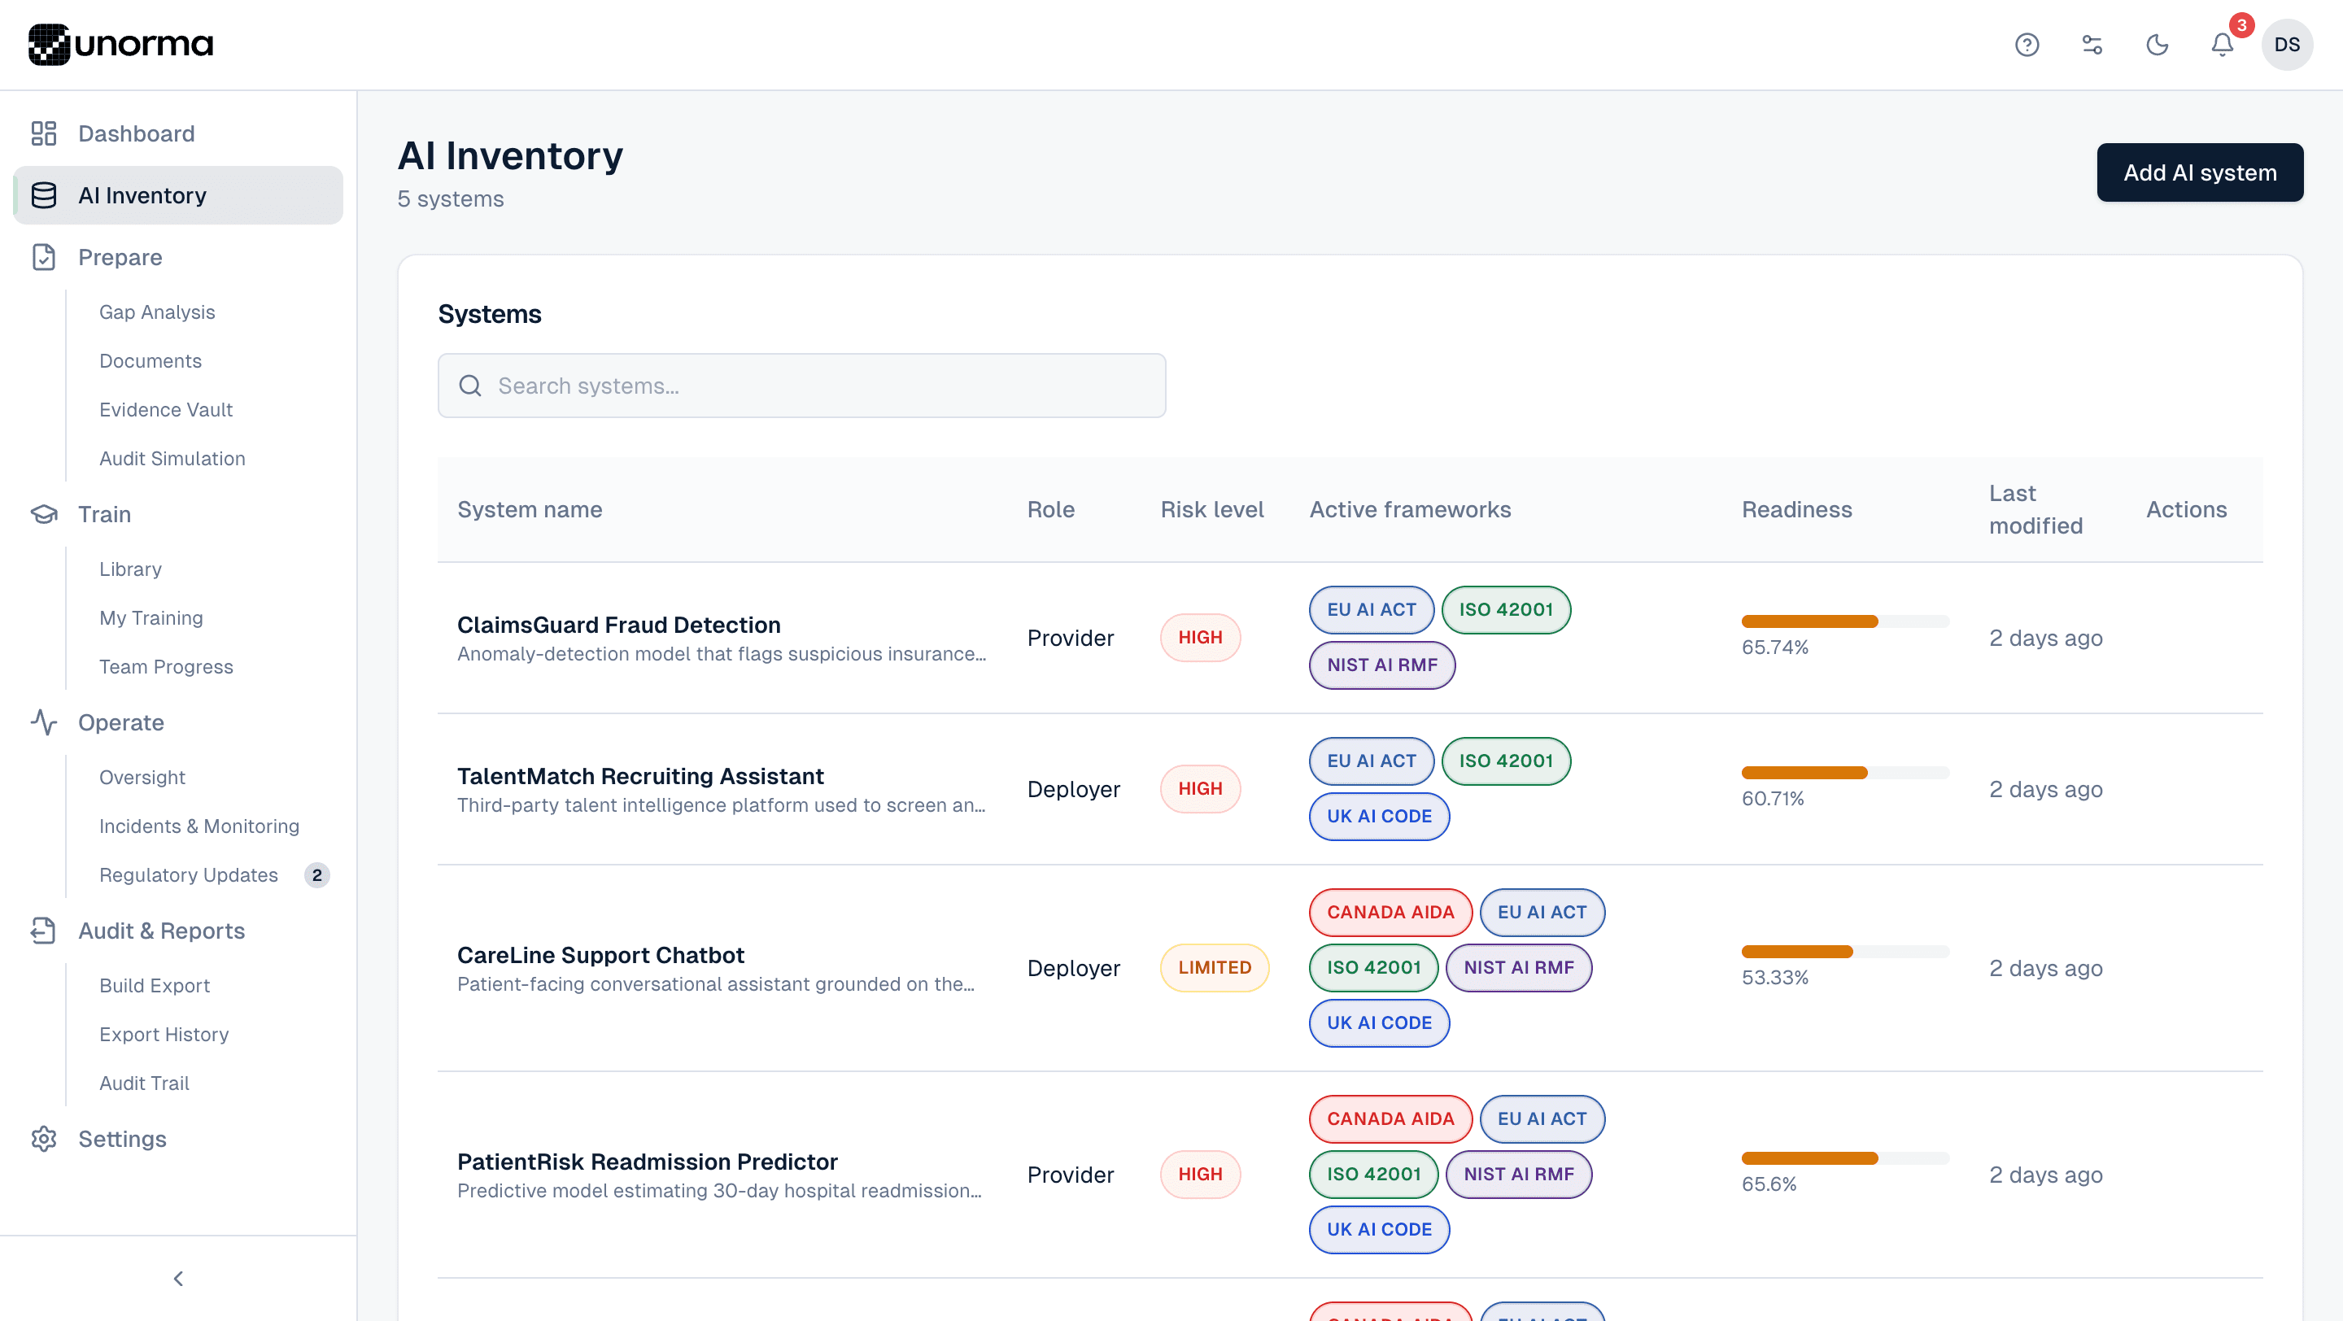Viewport: 2343px width, 1321px height.
Task: Open Incidents & Monitoring
Action: pyautogui.click(x=199, y=826)
